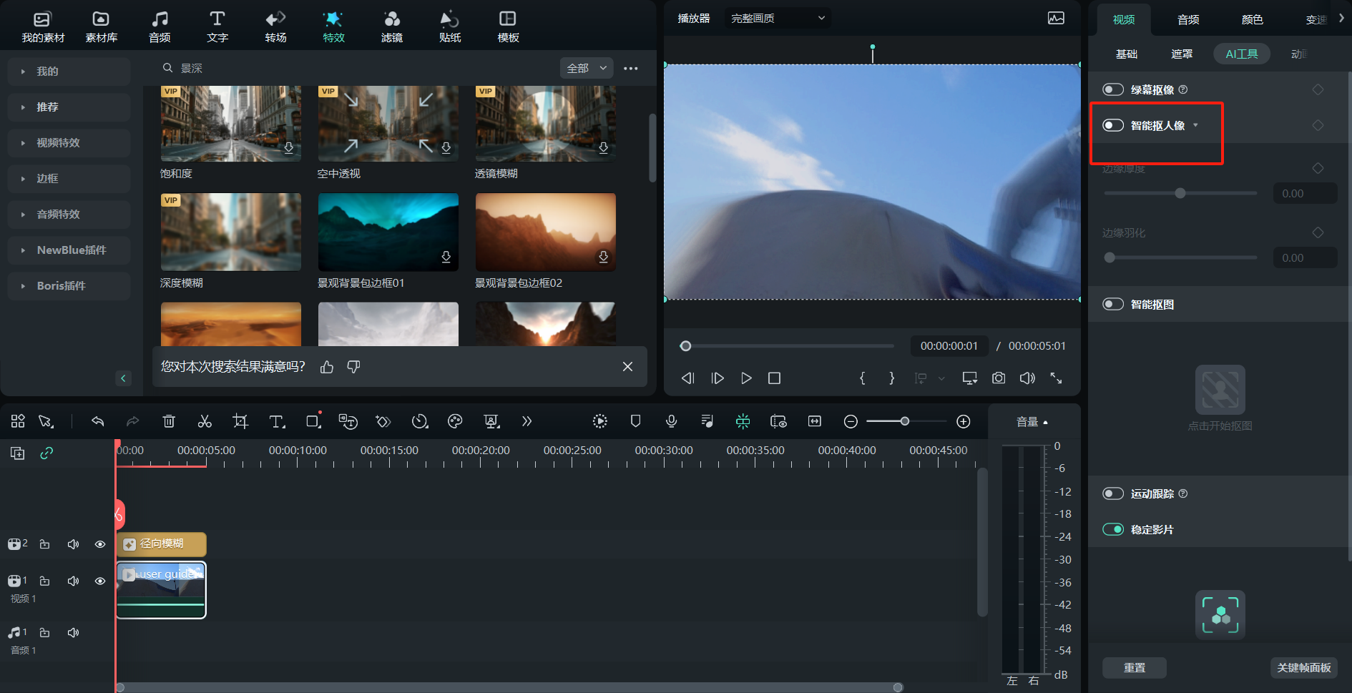Open the 全部 filter dropdown
The image size is (1352, 693).
click(587, 68)
